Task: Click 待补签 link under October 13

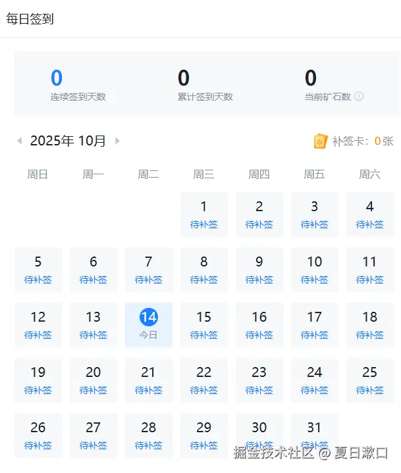Action: [x=94, y=335]
